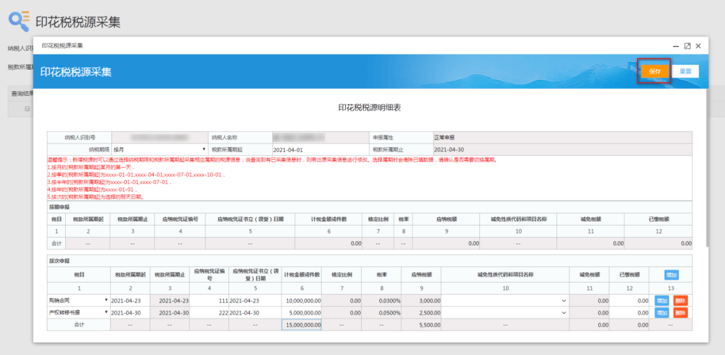Click the 增加 button in the table header

coord(671,274)
